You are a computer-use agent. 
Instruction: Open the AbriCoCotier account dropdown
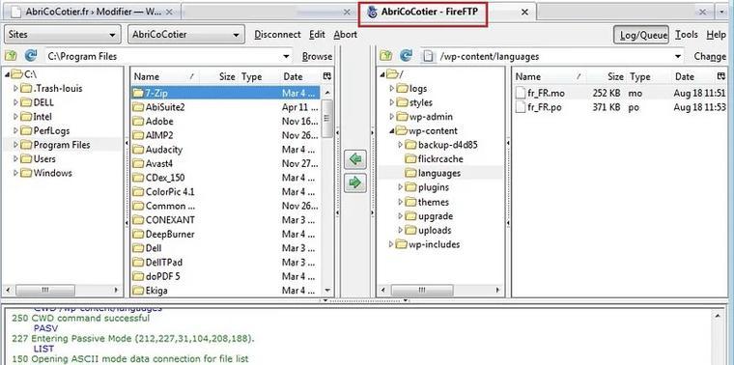point(185,35)
